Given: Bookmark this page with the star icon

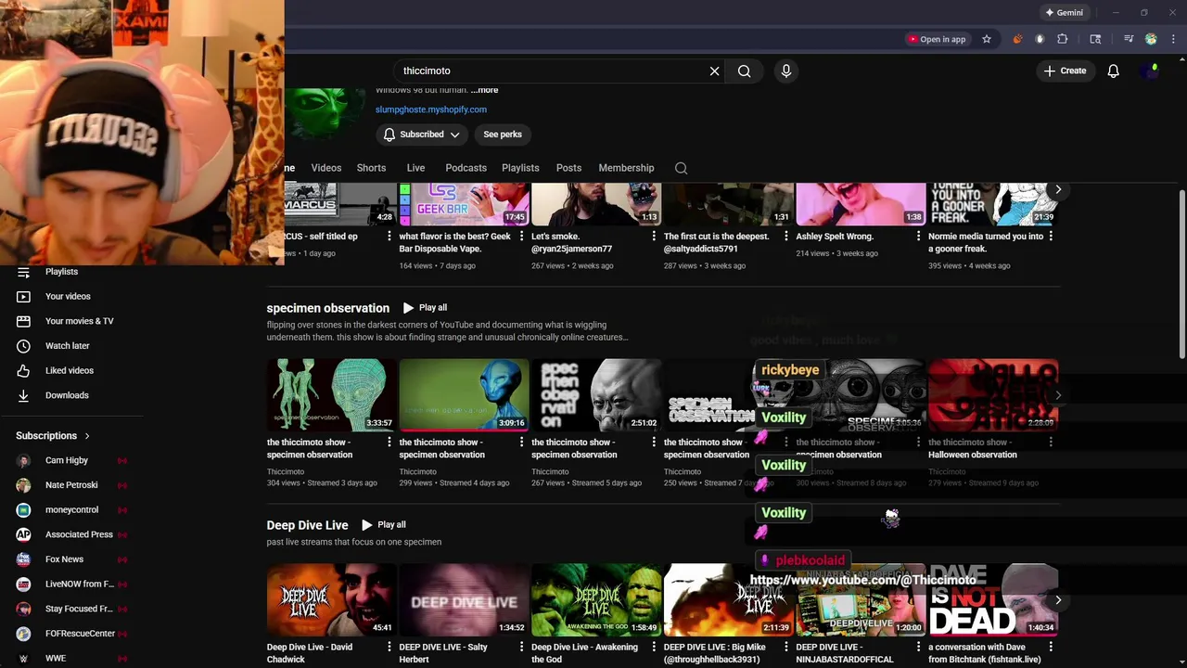Looking at the screenshot, I should tap(986, 39).
